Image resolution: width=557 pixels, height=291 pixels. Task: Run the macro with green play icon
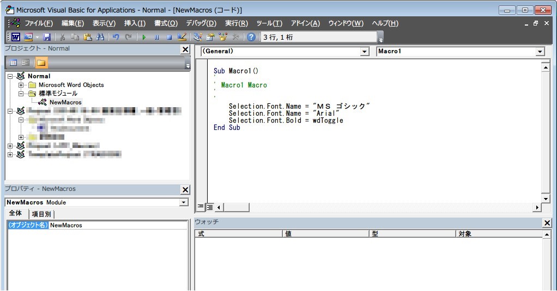(x=144, y=37)
